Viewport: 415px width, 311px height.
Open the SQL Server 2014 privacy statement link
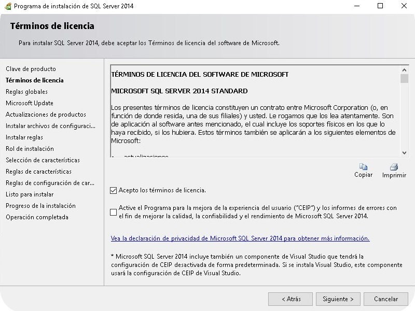pos(240,238)
